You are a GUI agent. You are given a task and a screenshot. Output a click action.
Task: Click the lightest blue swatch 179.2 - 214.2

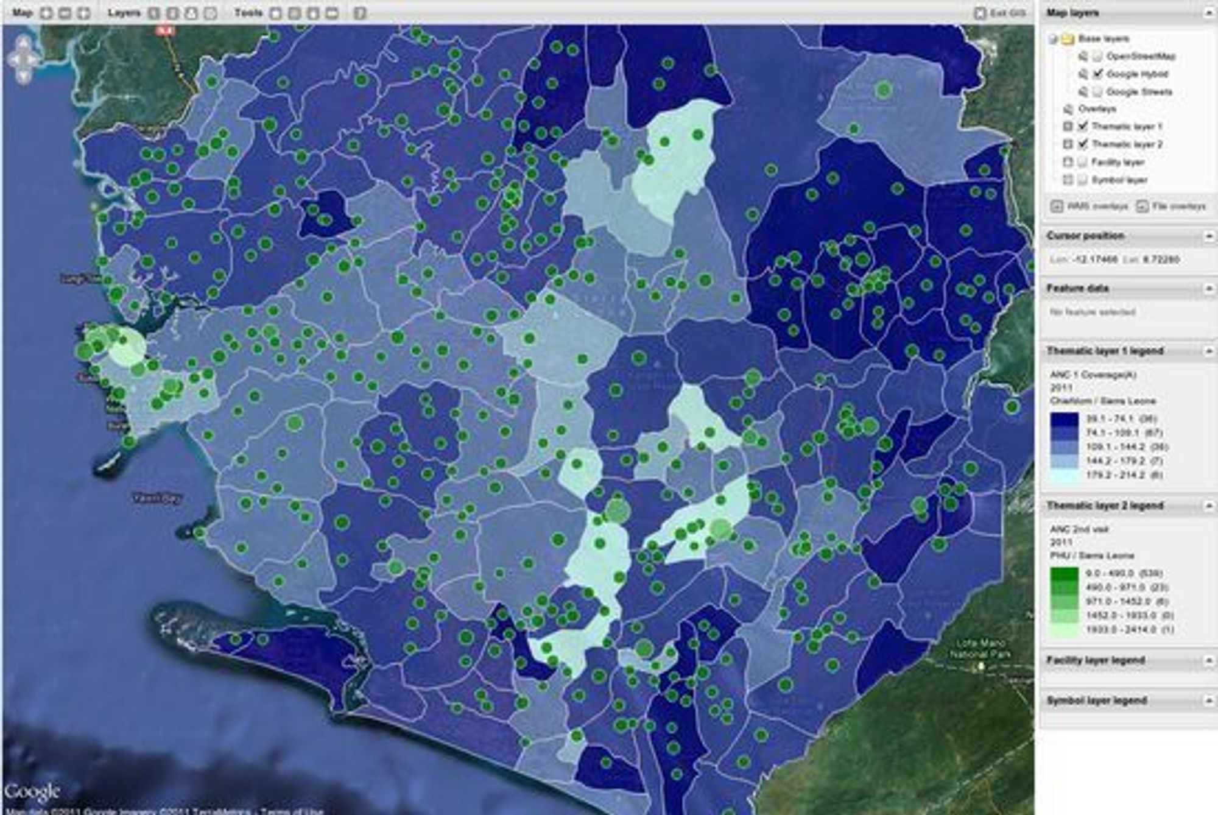pos(1064,475)
